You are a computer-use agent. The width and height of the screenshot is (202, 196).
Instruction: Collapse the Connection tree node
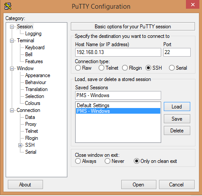tap(12, 110)
